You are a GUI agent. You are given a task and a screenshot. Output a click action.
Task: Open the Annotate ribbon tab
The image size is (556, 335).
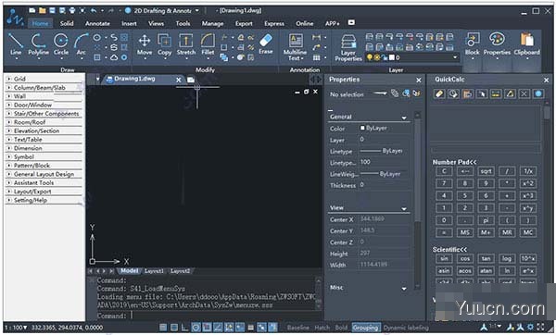(x=97, y=23)
